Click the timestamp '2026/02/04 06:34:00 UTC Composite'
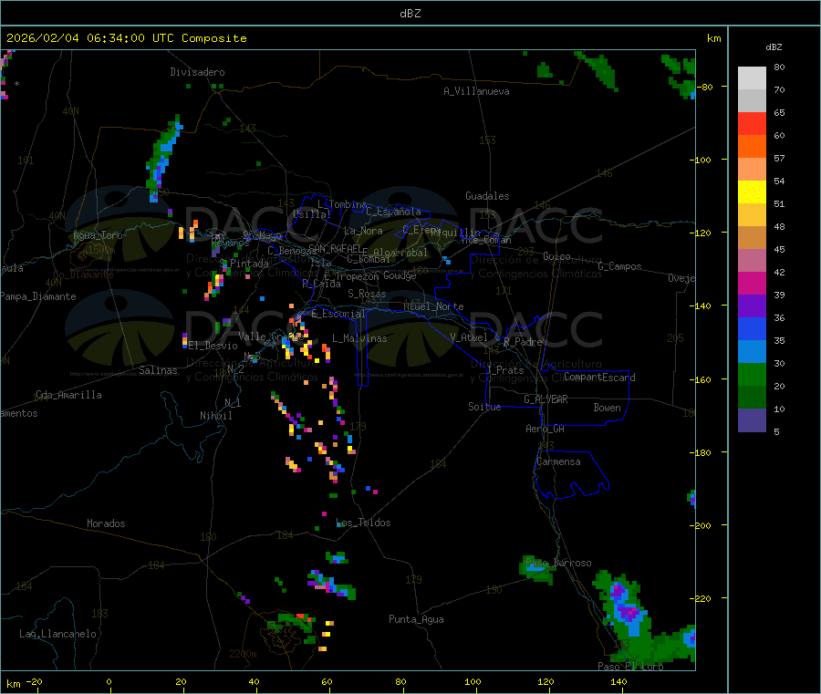Image resolution: width=821 pixels, height=694 pixels. click(126, 38)
